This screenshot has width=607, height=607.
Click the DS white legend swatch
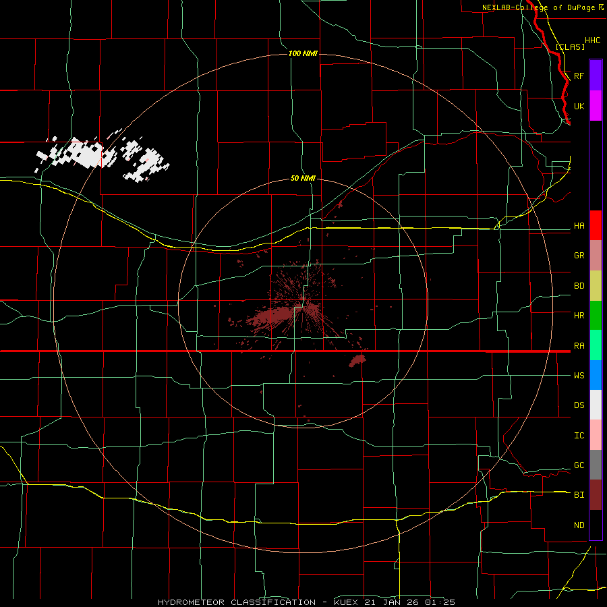596,405
